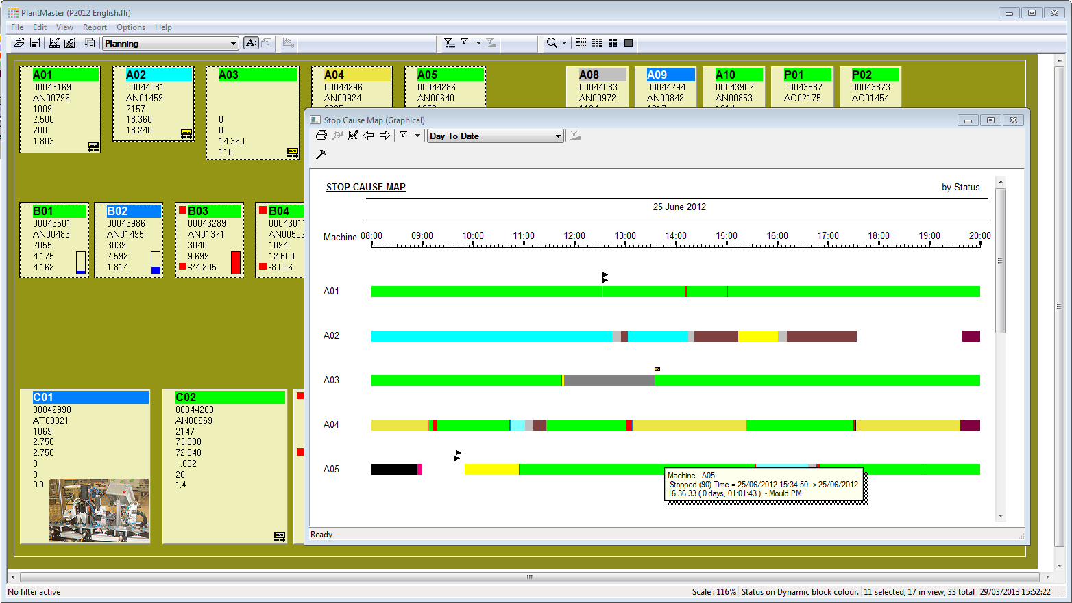Click the cascaded windows icon in main toolbar
The height and width of the screenshot is (603, 1072).
(90, 43)
